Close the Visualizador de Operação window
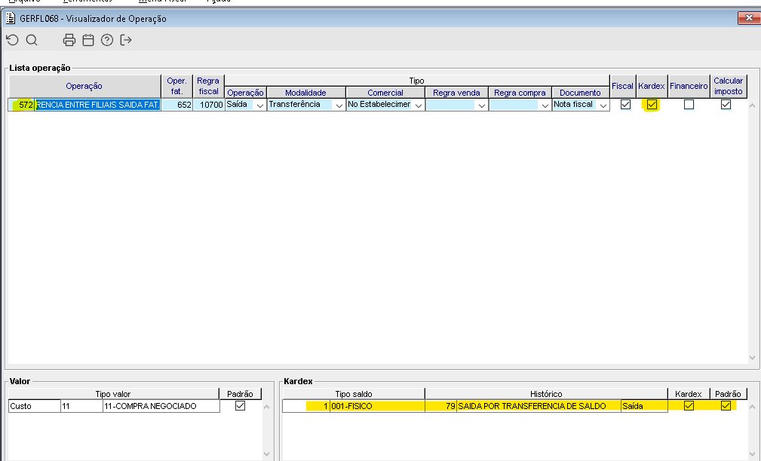Screen dimensions: 761x461 tap(749, 18)
